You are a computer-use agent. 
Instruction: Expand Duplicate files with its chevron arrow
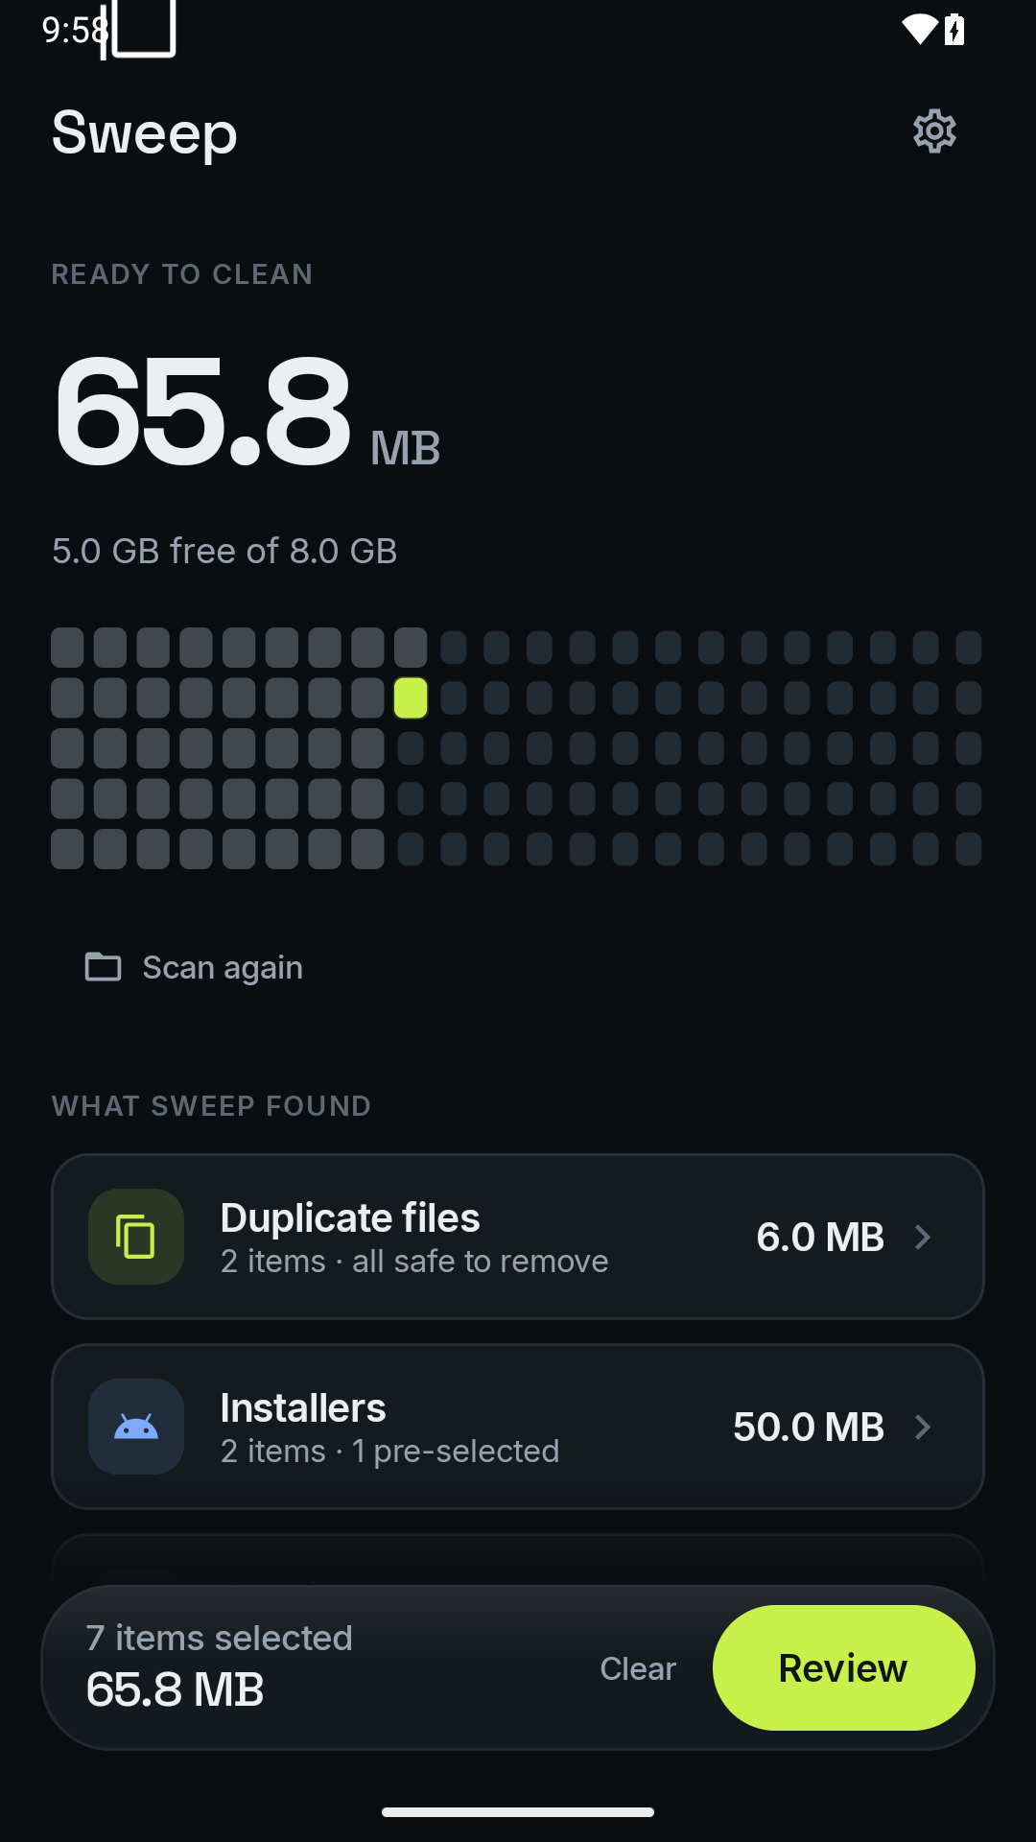923,1237
